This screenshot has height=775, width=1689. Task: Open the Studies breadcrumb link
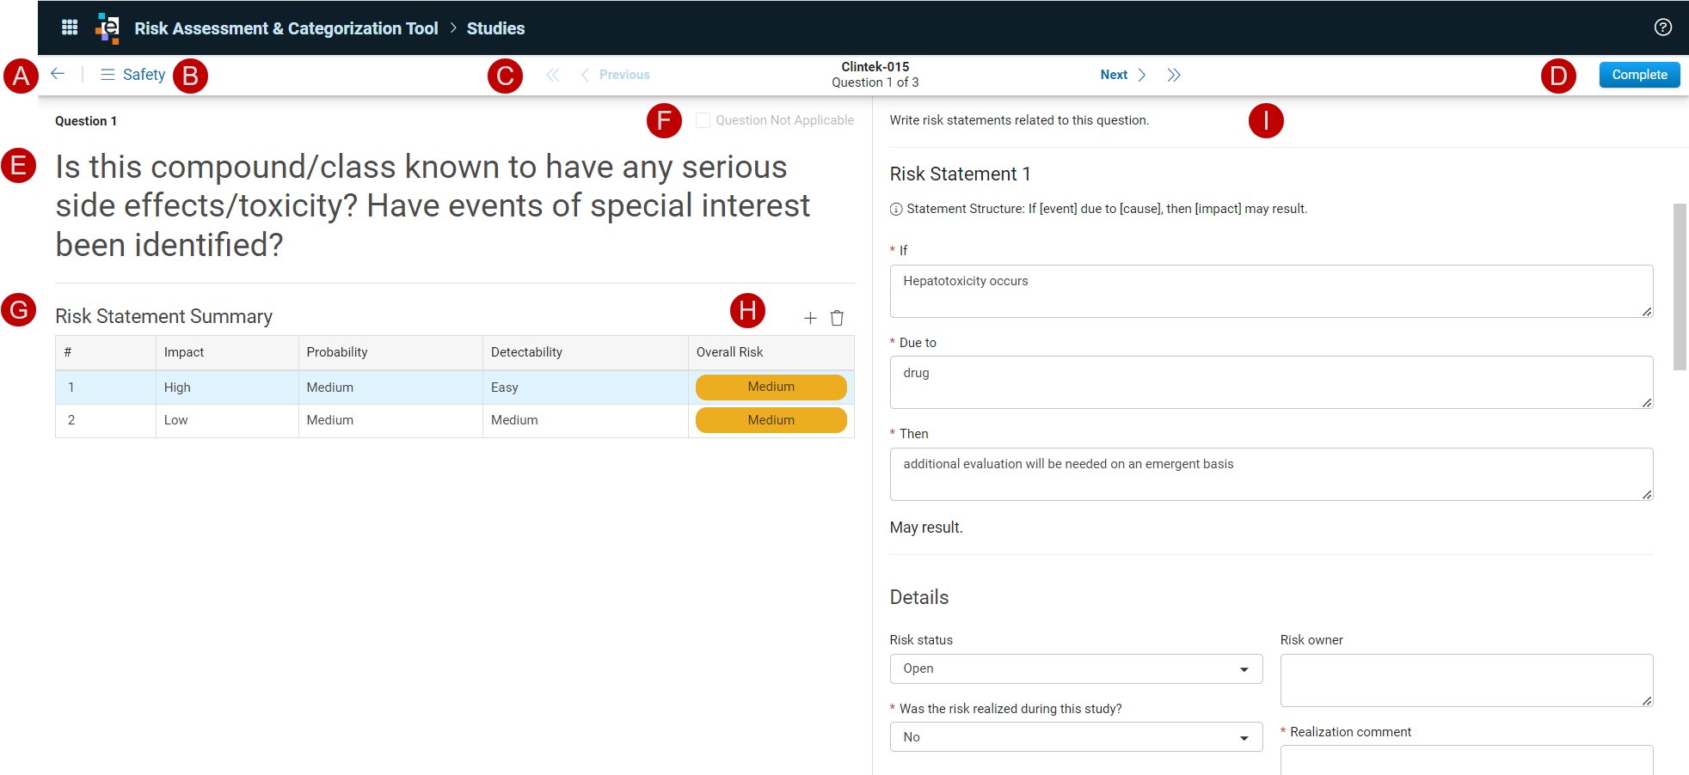point(495,28)
